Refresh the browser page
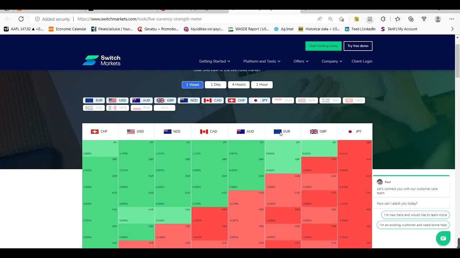Image resolution: width=460 pixels, height=258 pixels. [21, 19]
